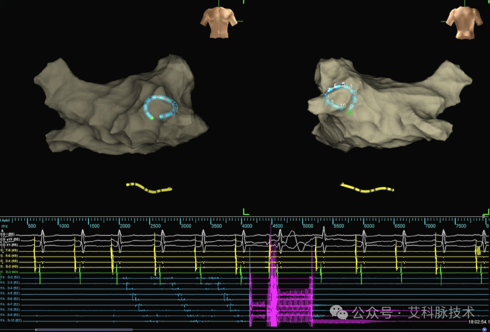490x332 pixels.
Task: Click the gray slider handle above the time ruler
Action: click(484, 216)
